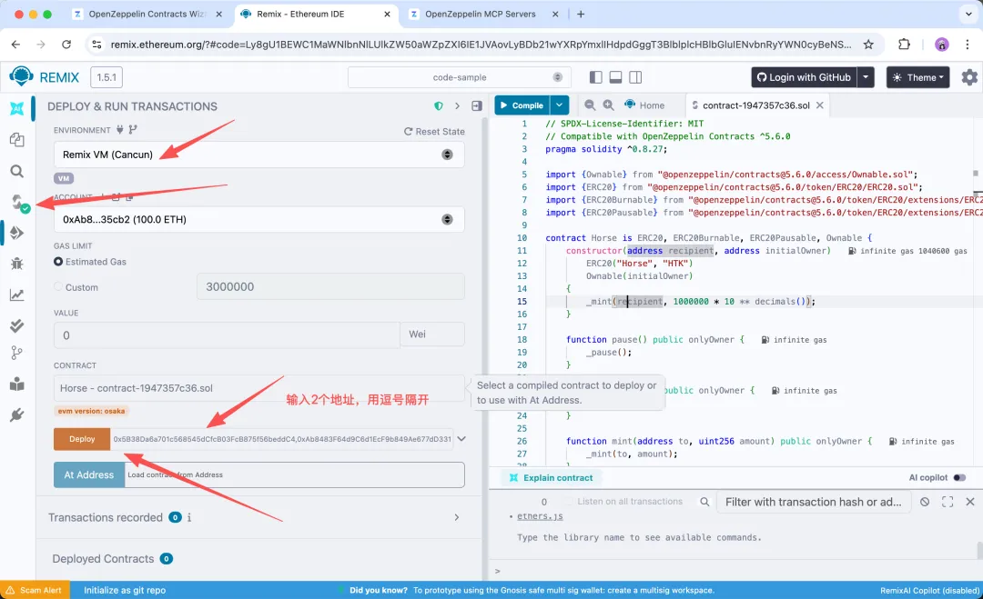983x599 pixels.
Task: Check Listen on all transactions
Action: 569,502
